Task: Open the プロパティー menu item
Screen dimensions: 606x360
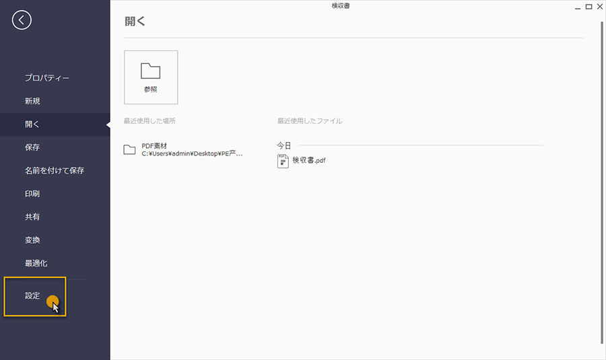Action: (x=47, y=77)
